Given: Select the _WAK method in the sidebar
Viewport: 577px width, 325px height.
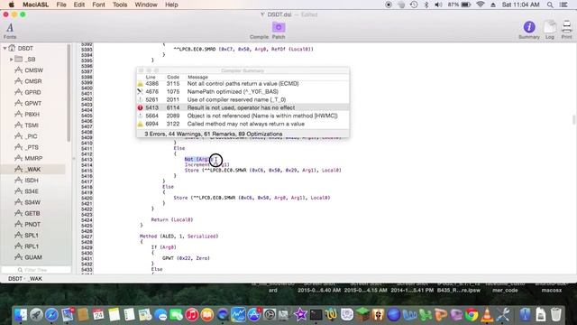Looking at the screenshot, I should pos(33,169).
